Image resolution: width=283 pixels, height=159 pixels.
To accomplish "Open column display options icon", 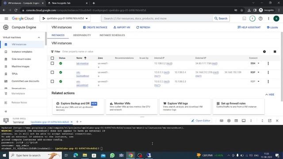I will tap(275, 52).
